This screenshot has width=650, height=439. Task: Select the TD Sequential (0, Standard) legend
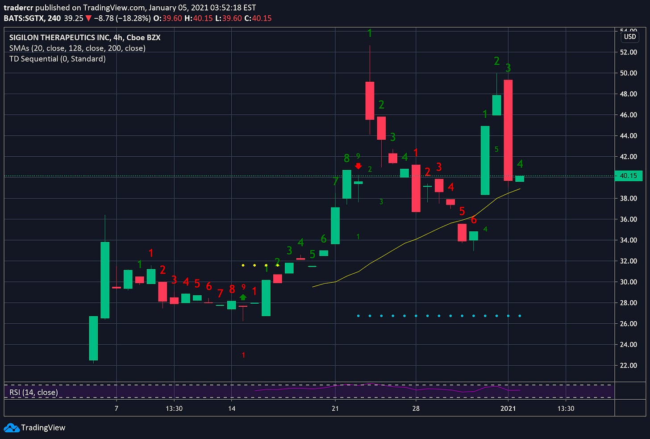[57, 59]
